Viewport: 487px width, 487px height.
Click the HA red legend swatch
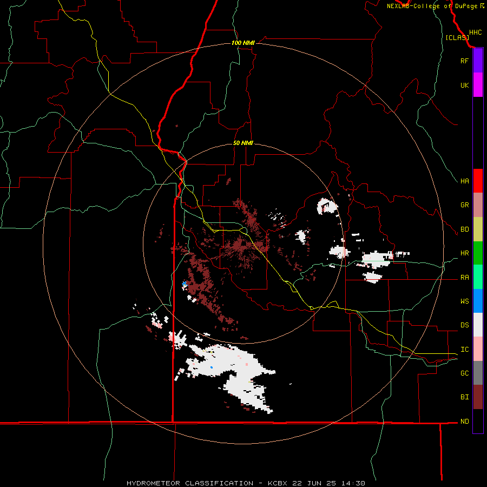478,181
